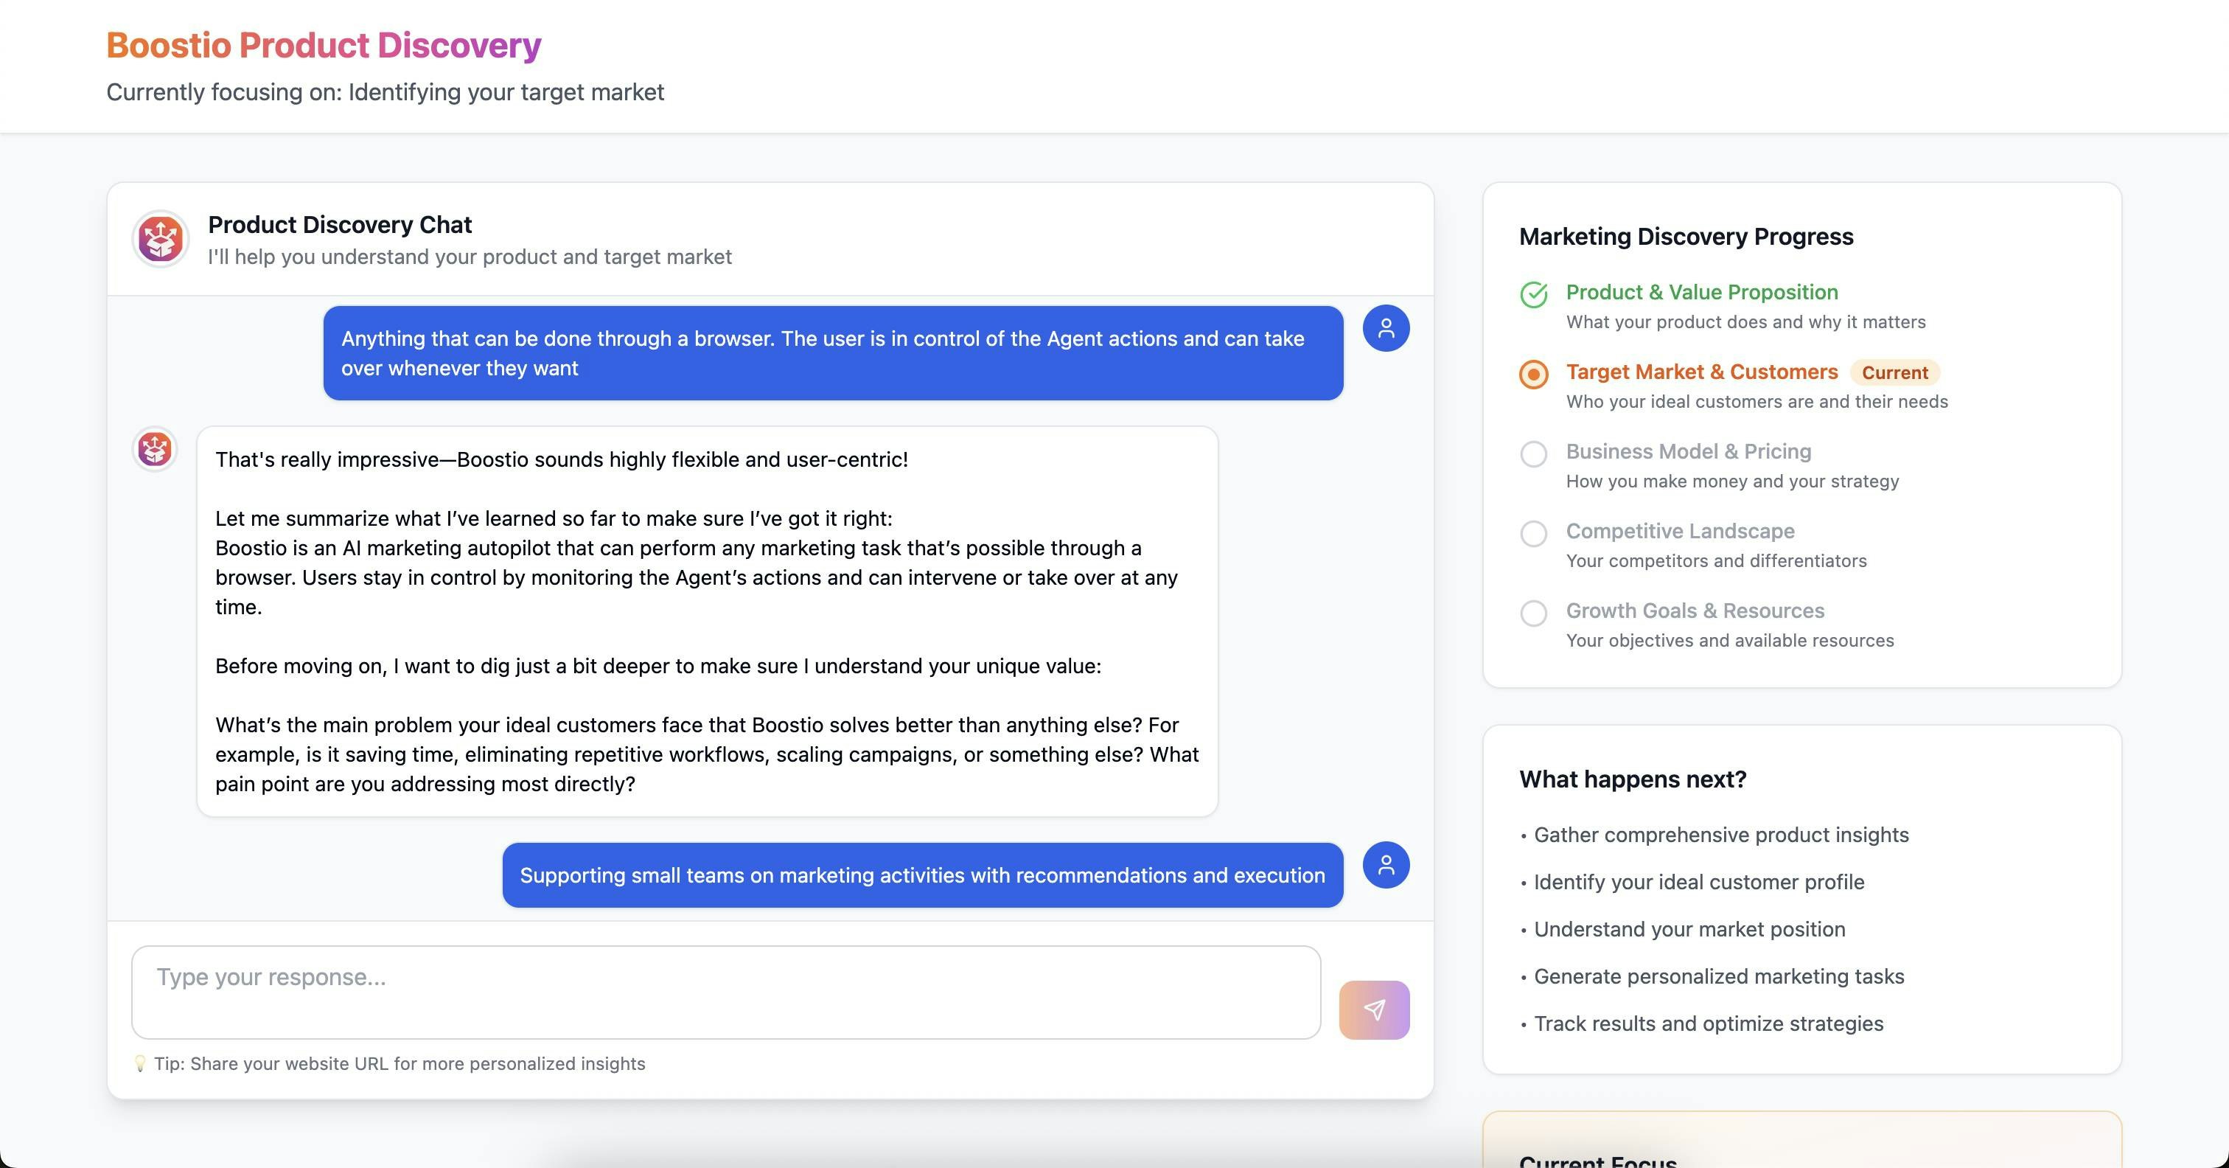Click the Boostio logo in chat header
This screenshot has height=1168, width=2229.
point(160,239)
